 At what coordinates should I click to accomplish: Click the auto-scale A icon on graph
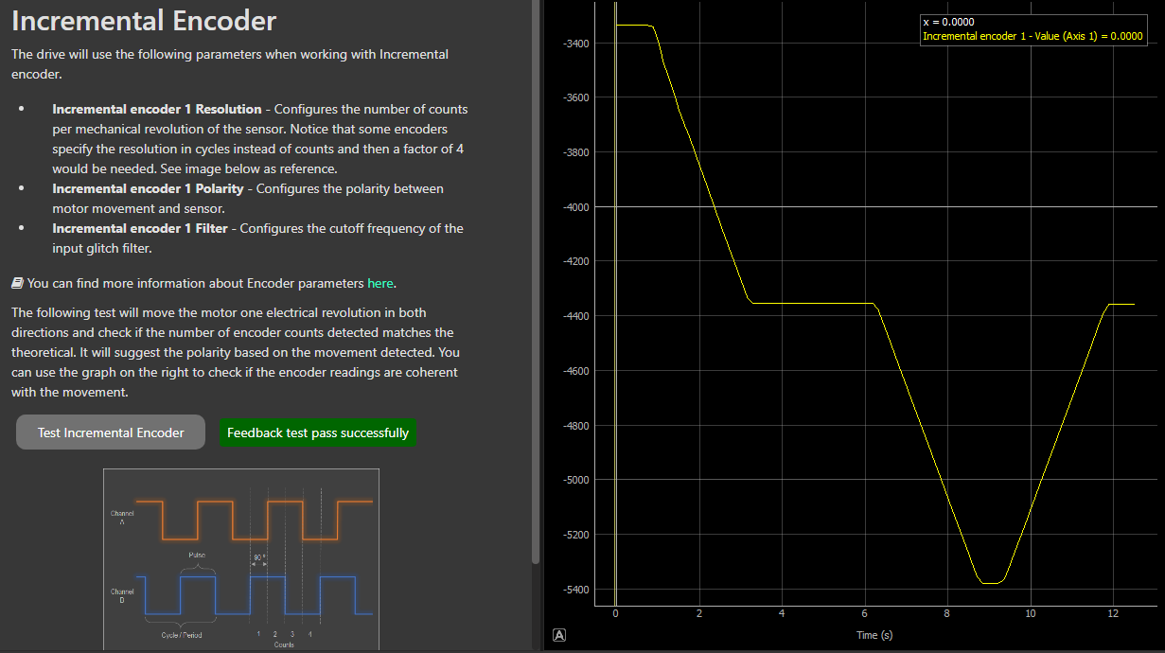coord(559,635)
